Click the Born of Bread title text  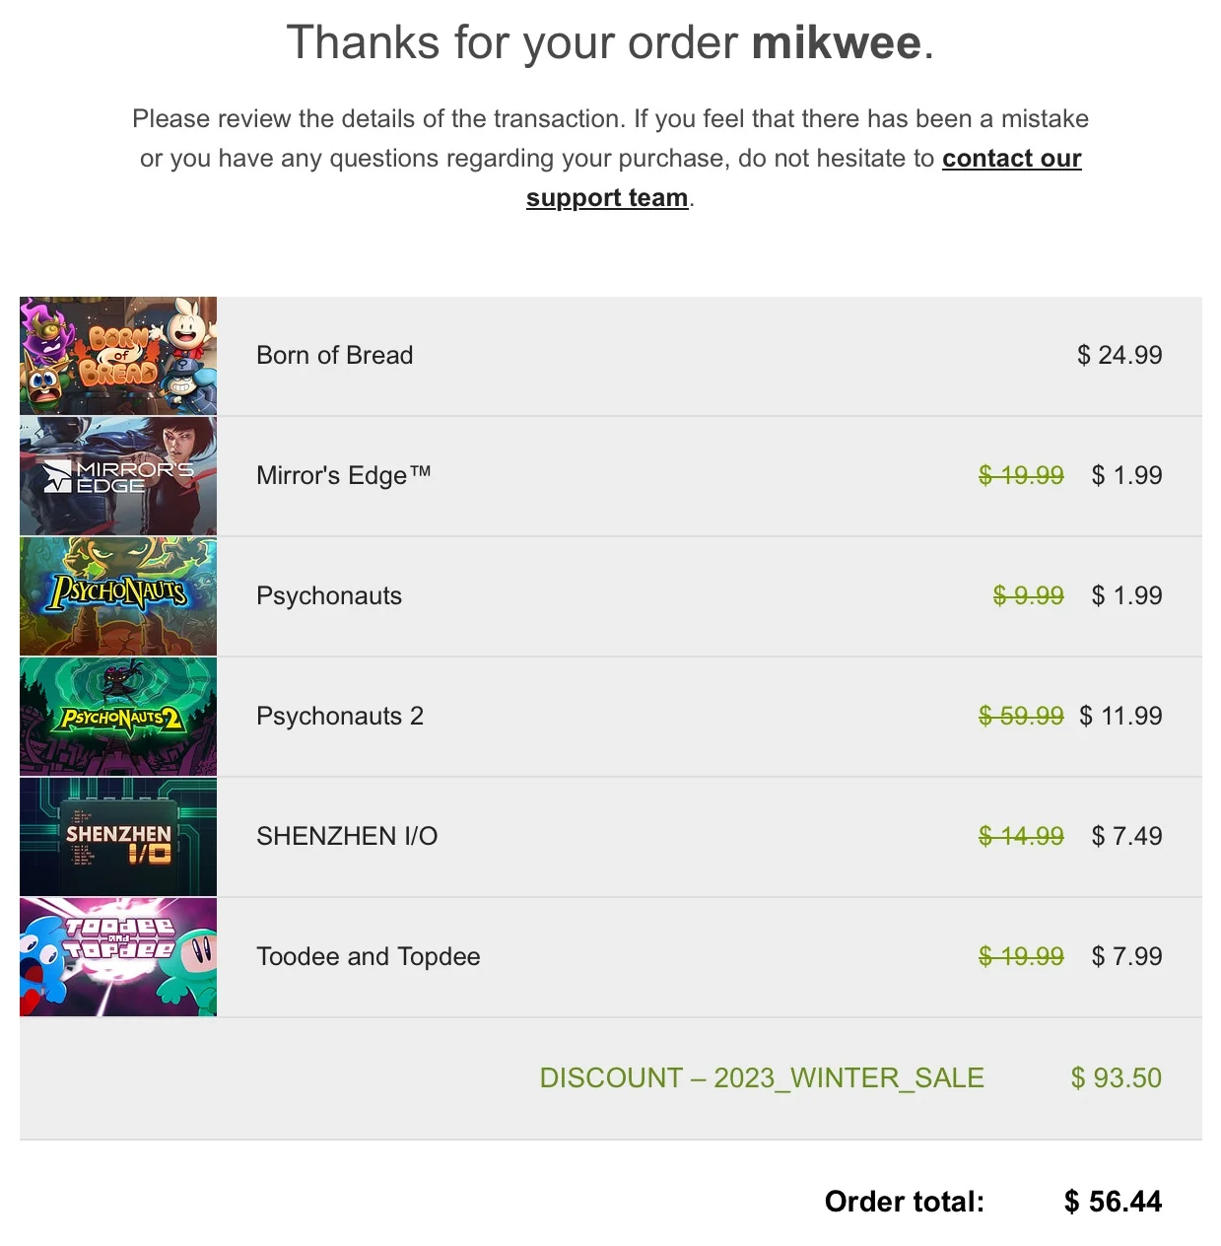point(335,355)
